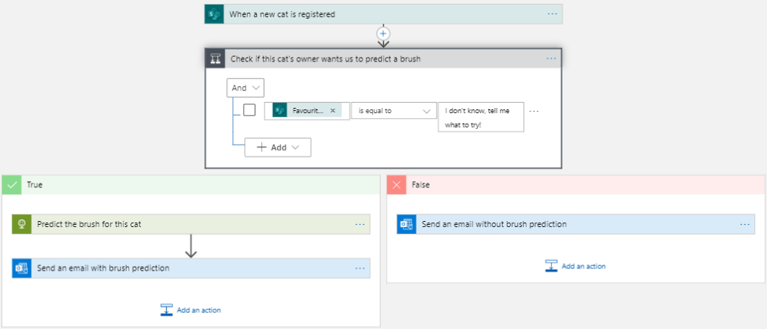
Task: Click the condition value text field
Action: pos(480,117)
